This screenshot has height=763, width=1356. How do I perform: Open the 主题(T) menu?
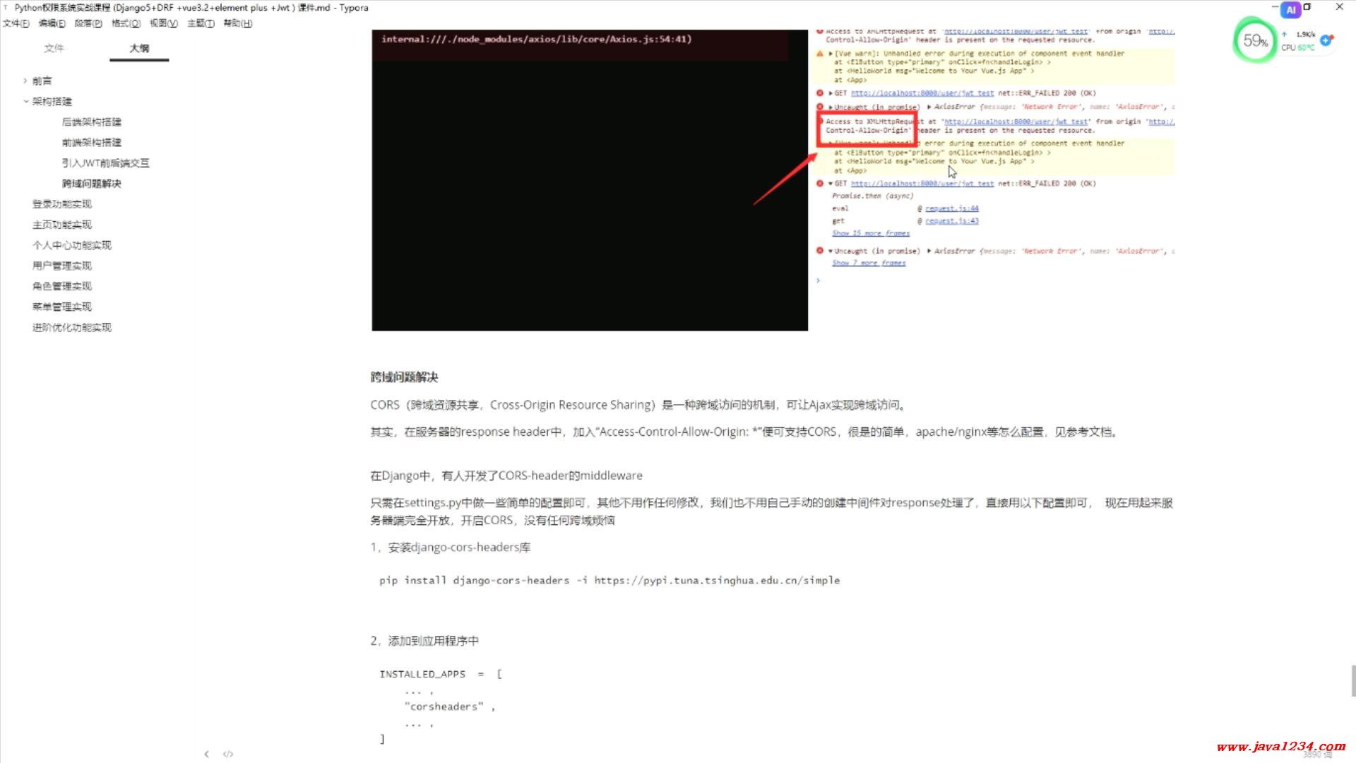point(201,23)
